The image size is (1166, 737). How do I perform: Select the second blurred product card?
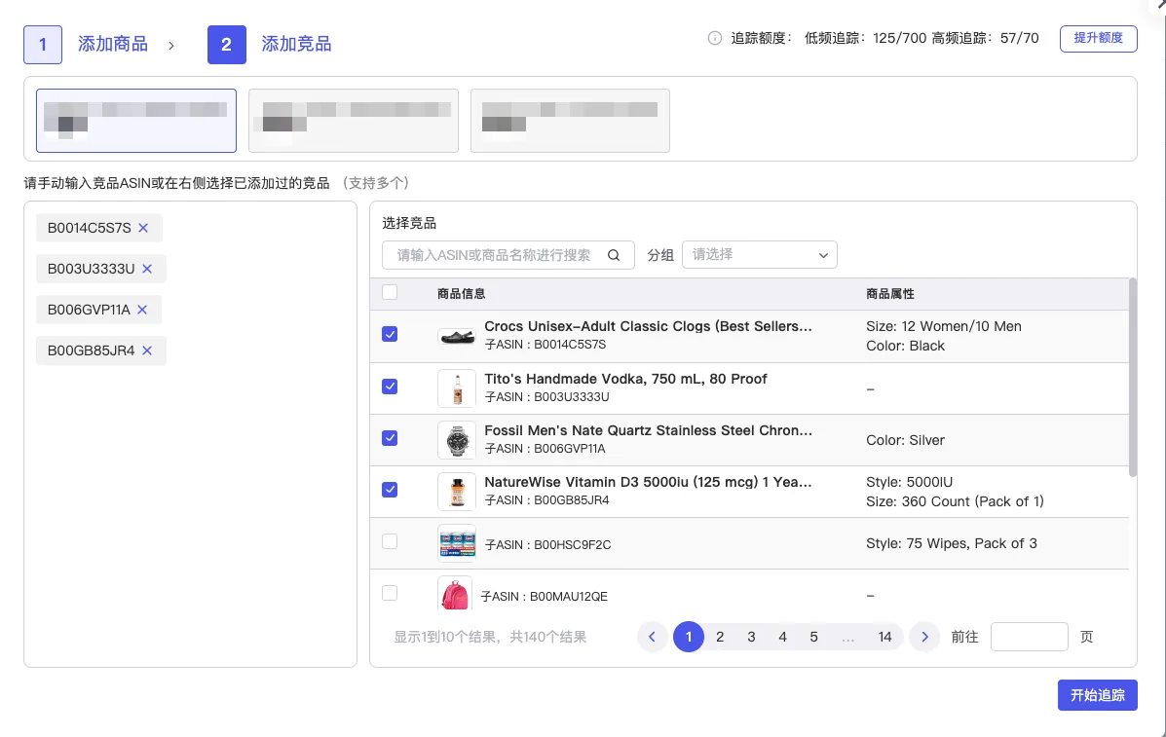[354, 121]
